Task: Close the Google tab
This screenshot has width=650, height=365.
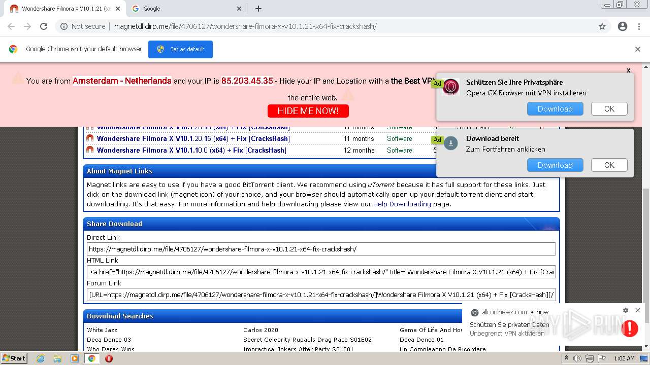Action: [239, 9]
